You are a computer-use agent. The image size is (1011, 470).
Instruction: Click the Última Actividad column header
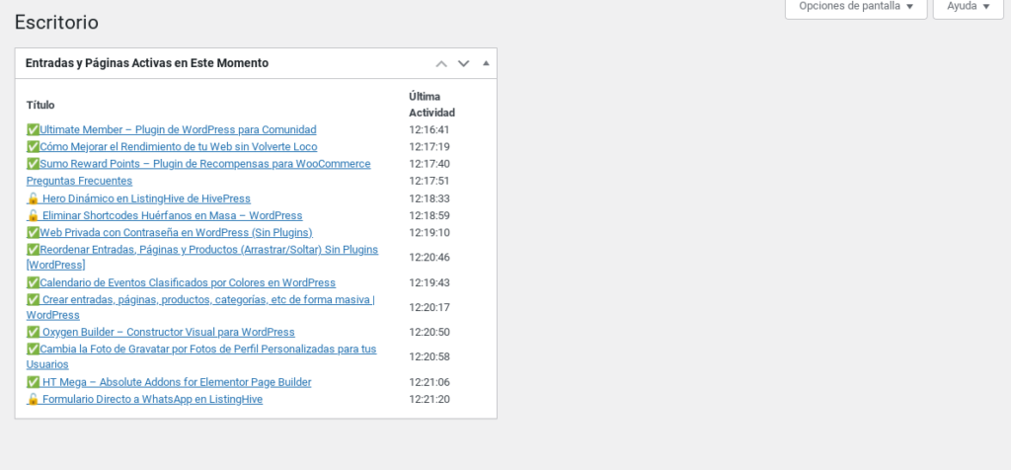[432, 105]
